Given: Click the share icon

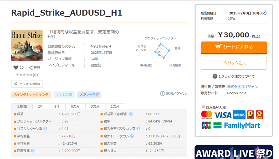Looking at the screenshot, I should tap(31, 67).
